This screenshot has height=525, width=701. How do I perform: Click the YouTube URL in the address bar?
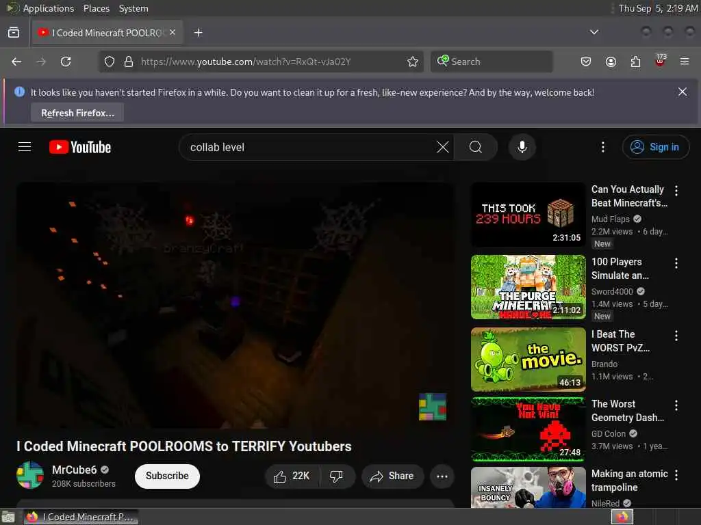246,62
